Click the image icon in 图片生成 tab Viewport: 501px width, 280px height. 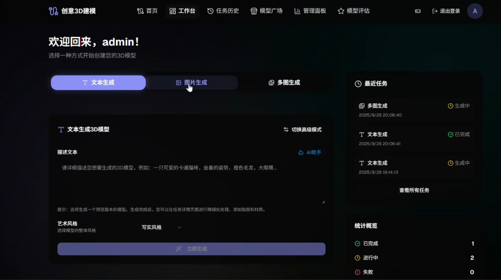pyautogui.click(x=178, y=82)
